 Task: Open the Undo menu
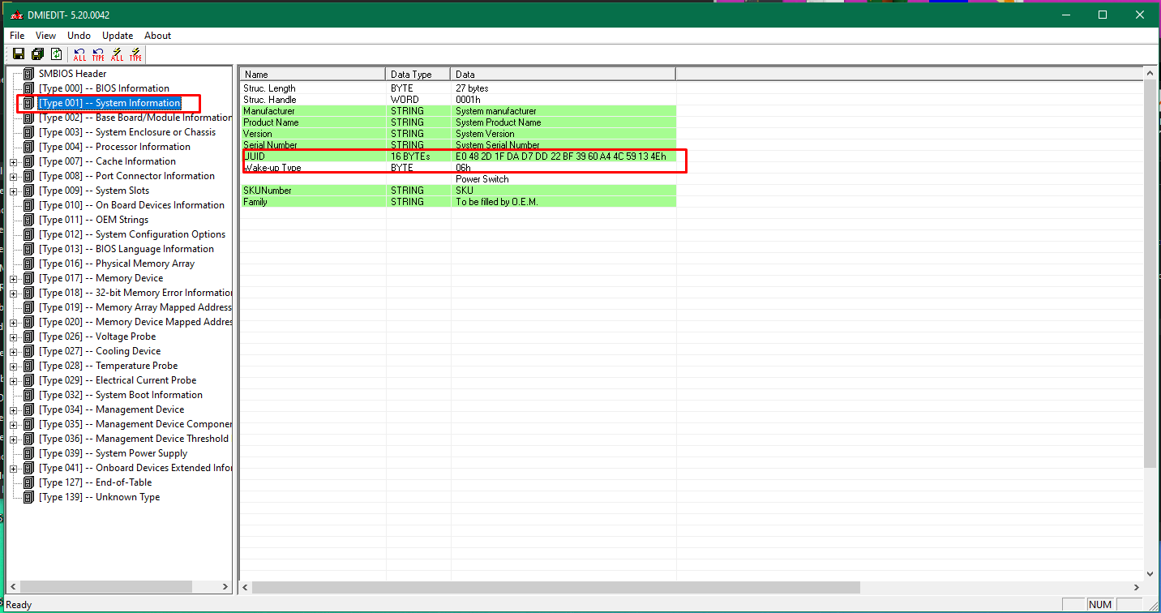tap(79, 36)
